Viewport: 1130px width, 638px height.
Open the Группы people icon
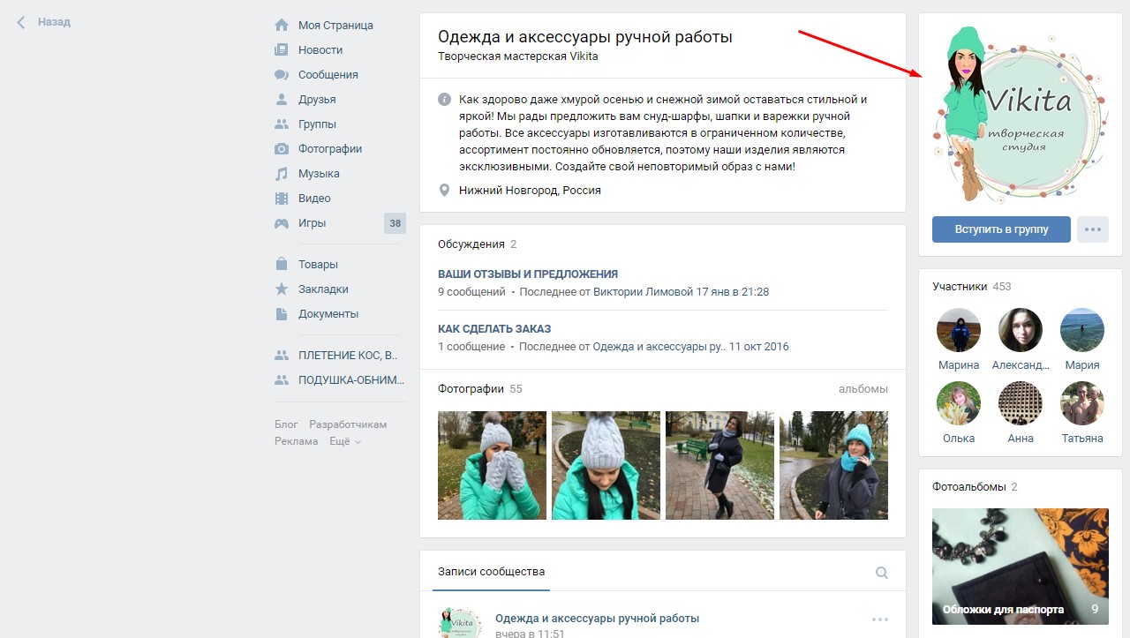pyautogui.click(x=282, y=124)
